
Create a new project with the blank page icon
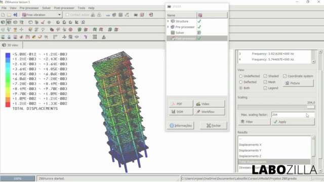coord(3,15)
